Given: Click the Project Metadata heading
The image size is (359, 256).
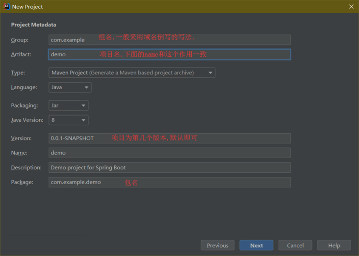Looking at the screenshot, I should click(33, 25).
